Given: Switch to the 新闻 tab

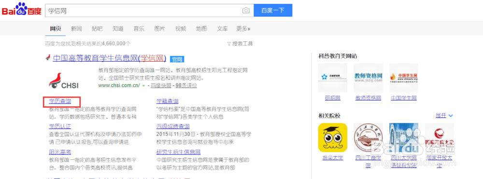Looking at the screenshot, I should tap(76, 29).
